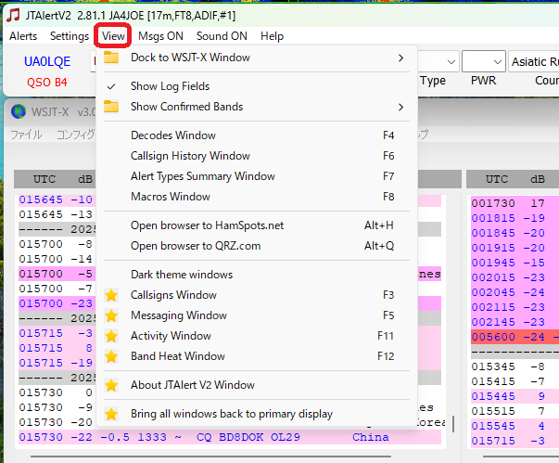Select the 015715 8 decode row
The width and height of the screenshot is (559, 463).
[57, 348]
